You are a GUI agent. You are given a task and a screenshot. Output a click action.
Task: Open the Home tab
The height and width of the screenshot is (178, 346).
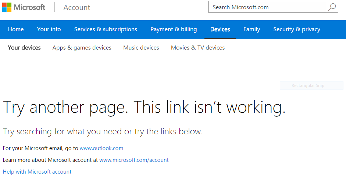(x=16, y=29)
